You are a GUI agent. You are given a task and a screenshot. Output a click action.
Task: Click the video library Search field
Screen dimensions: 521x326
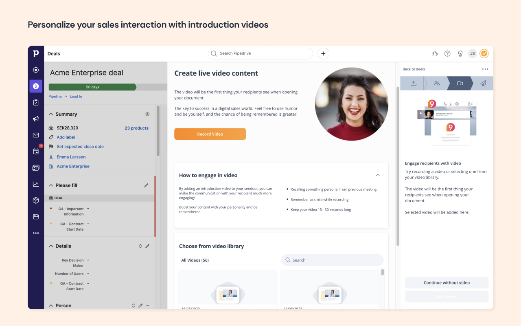(332, 260)
